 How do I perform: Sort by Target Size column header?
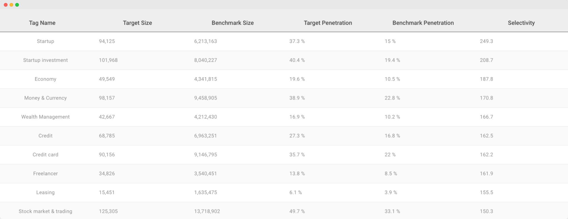point(137,23)
